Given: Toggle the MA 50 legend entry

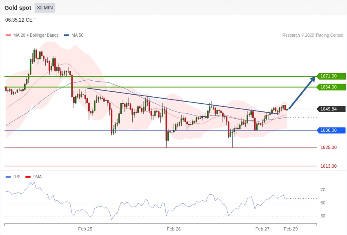Looking at the screenshot, I should (x=77, y=35).
